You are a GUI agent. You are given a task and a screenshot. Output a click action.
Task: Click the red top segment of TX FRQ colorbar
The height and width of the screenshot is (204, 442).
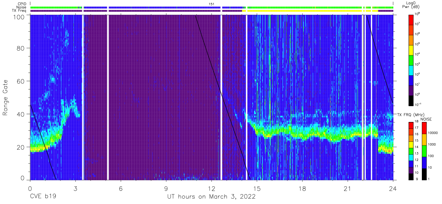[x=411, y=126]
